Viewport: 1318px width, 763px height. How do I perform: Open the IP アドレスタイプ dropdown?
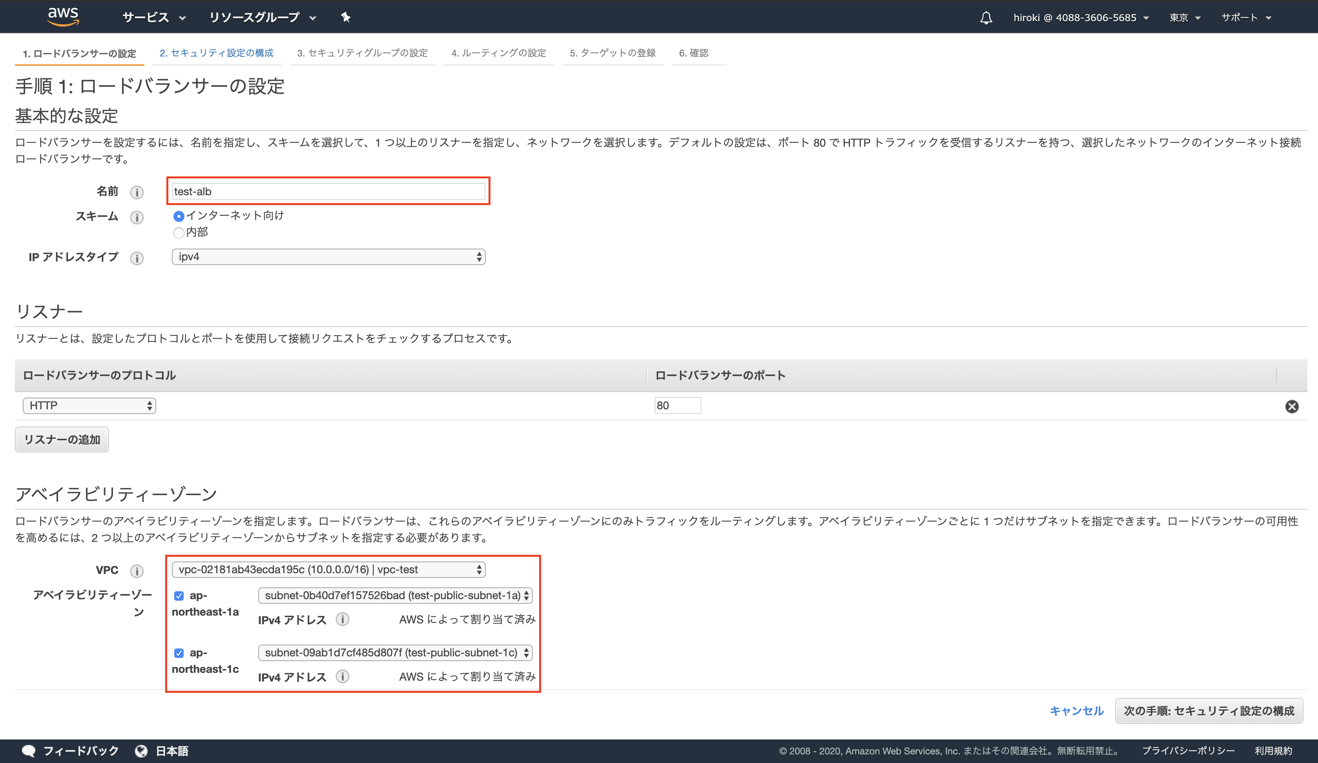tap(328, 256)
